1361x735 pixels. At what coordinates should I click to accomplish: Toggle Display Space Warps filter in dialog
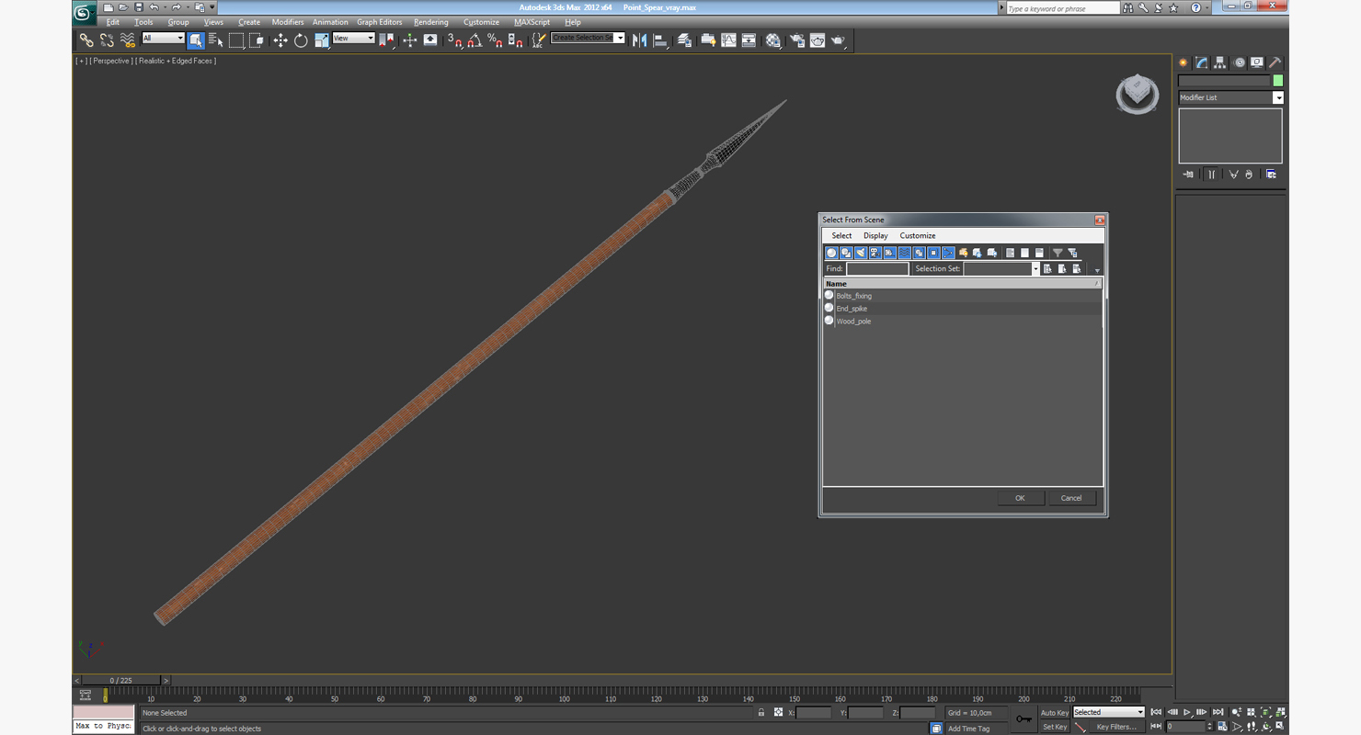pyautogui.click(x=905, y=253)
